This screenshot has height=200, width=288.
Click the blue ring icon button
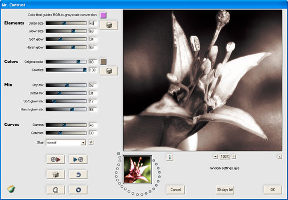[x=78, y=190]
